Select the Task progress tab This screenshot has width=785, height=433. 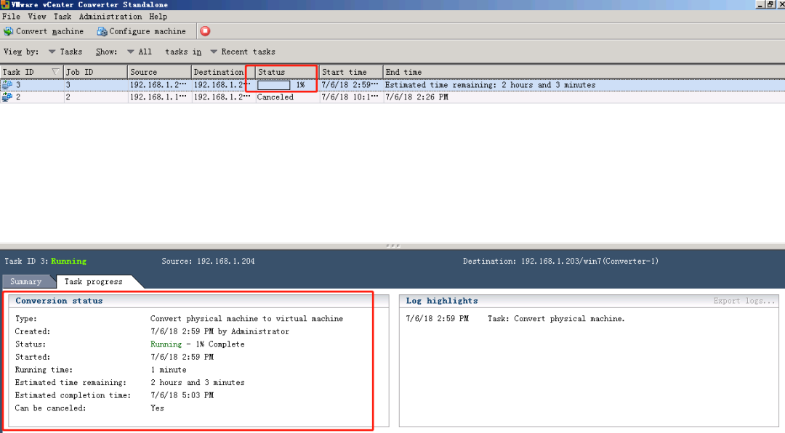pos(93,281)
